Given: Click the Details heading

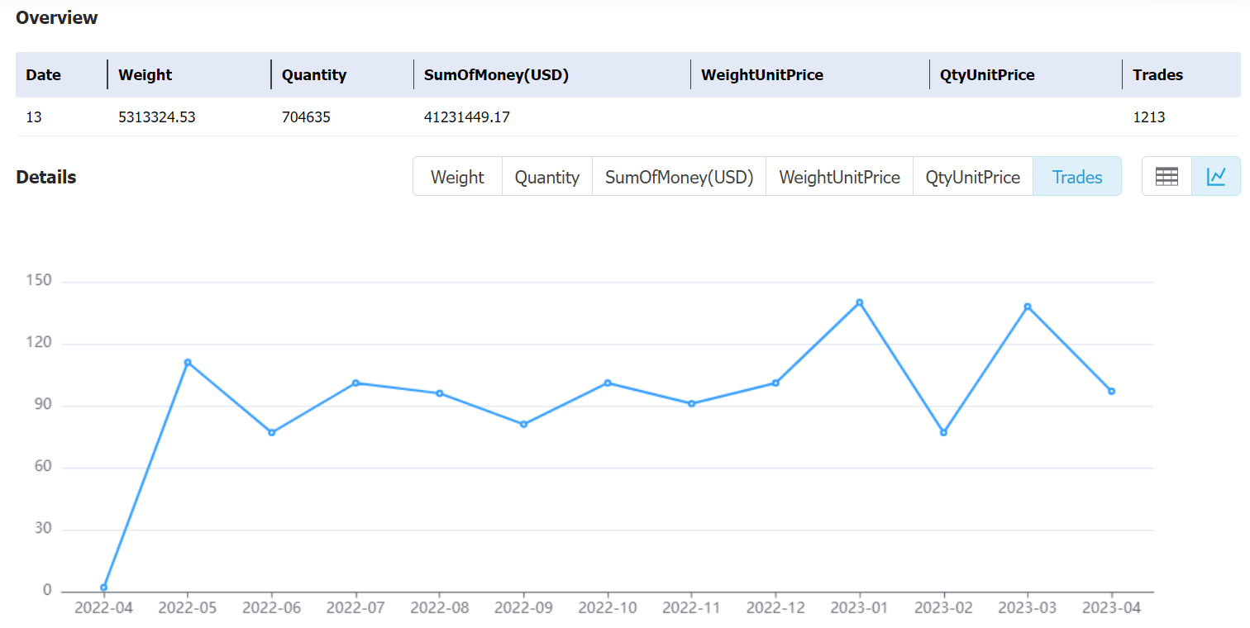Looking at the screenshot, I should (46, 177).
